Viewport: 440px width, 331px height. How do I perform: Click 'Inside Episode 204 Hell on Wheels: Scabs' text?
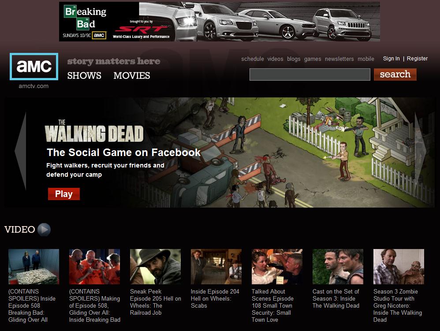pyautogui.click(x=215, y=298)
